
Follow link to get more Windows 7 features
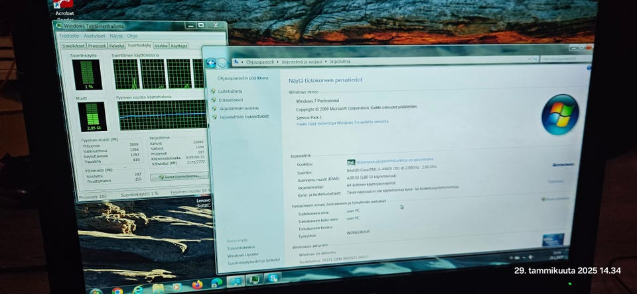point(342,122)
